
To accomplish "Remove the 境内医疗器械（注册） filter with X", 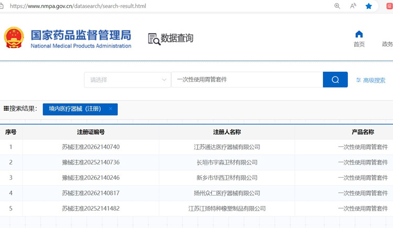I will pyautogui.click(x=111, y=109).
